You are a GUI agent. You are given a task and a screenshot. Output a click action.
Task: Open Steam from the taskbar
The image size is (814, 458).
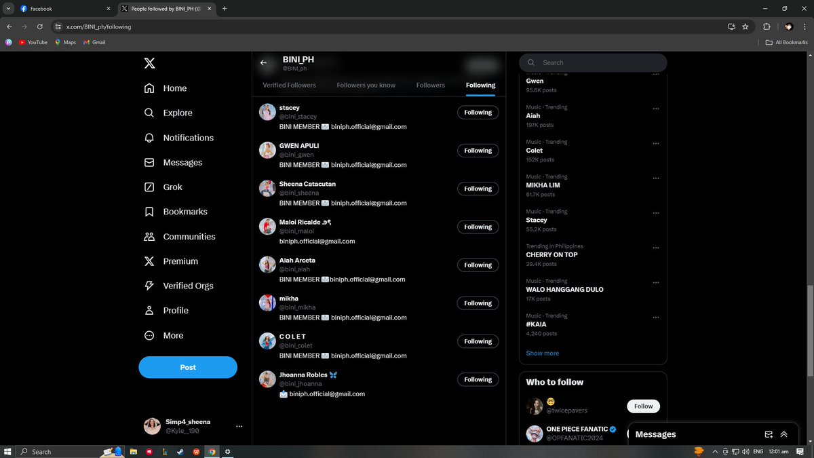(x=180, y=451)
